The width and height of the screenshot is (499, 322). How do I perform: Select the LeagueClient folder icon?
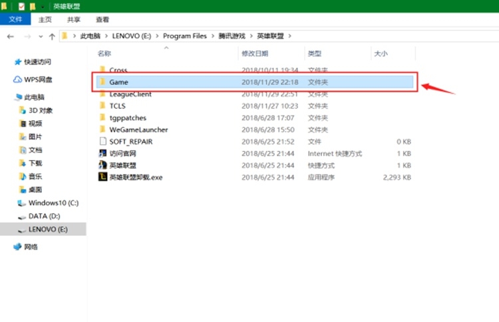[x=102, y=94]
